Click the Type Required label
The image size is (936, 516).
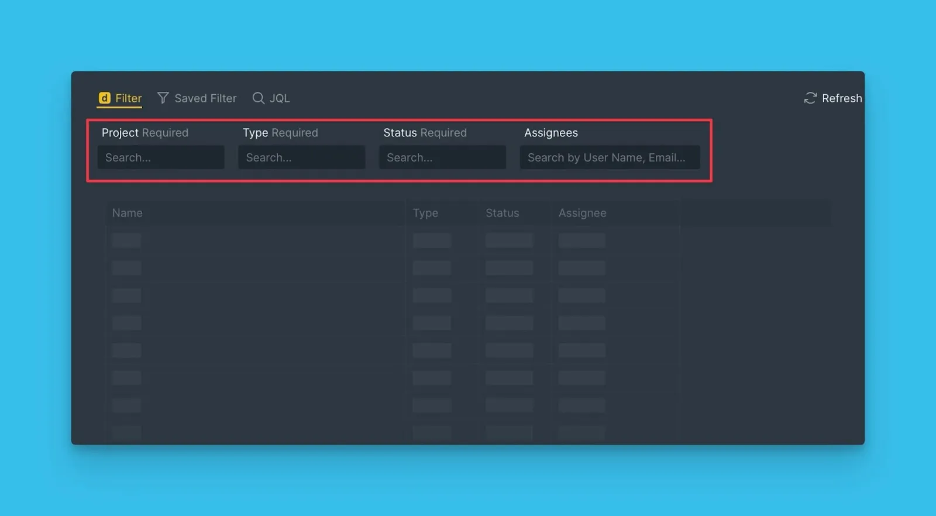[280, 133]
